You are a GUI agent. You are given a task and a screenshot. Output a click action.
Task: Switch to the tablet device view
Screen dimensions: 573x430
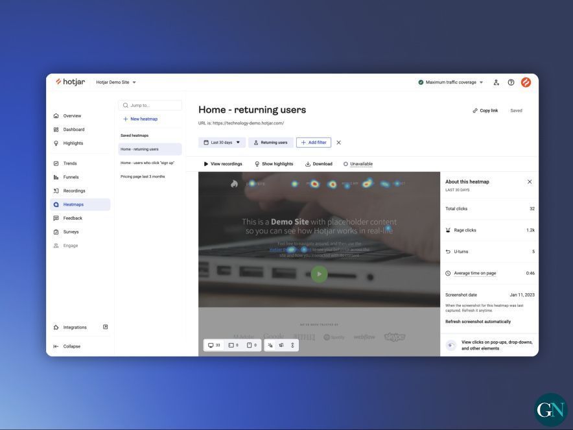pyautogui.click(x=233, y=345)
